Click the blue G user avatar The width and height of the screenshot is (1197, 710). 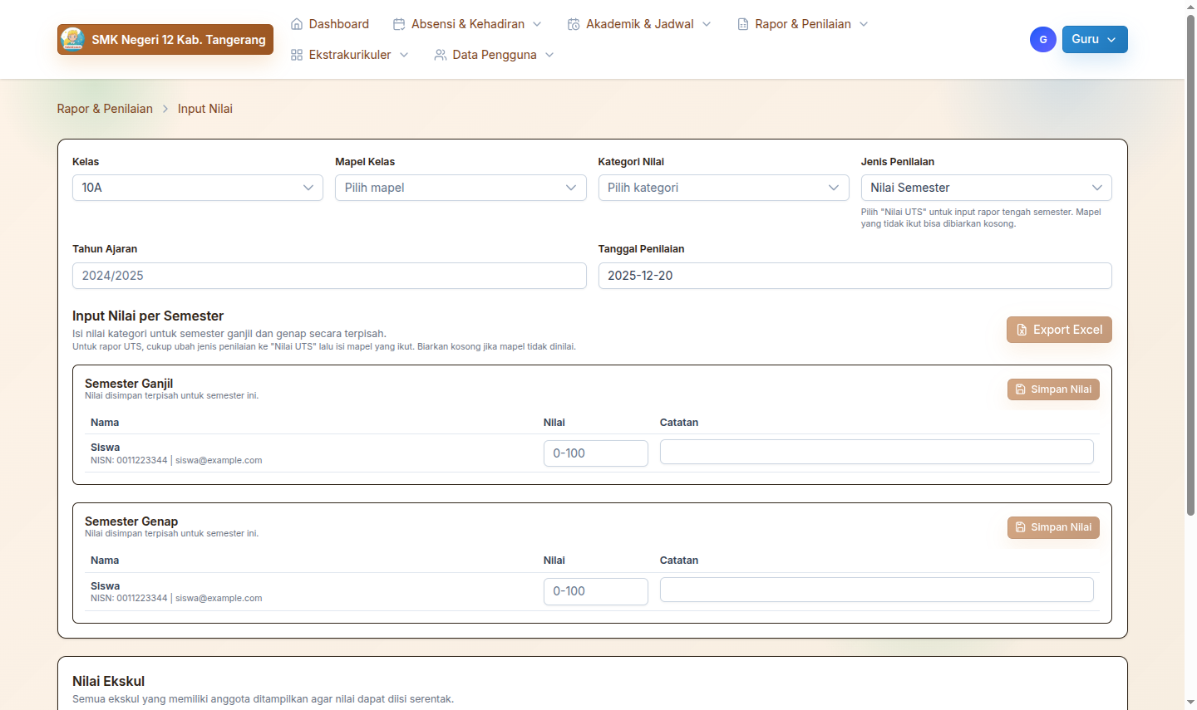tap(1042, 39)
